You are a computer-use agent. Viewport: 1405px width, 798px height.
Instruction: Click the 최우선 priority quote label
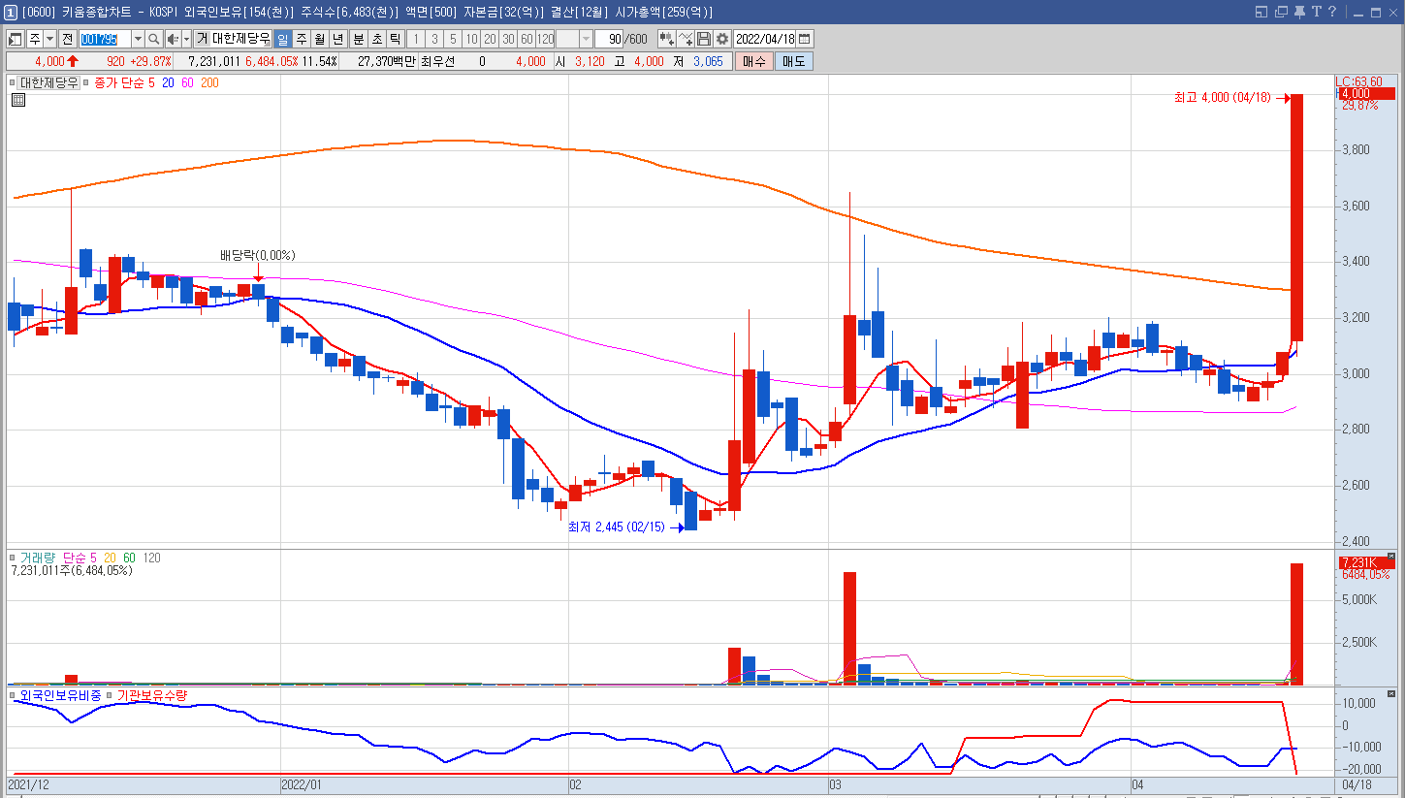438,61
